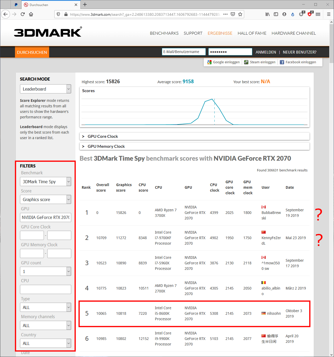Open the Memory channels ALL dropdown
Screen dimensions: 334x357
tap(45, 325)
